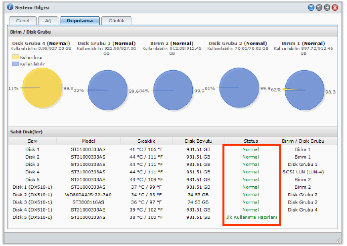Click the İlk Kullanıma Hazırlanı status text
Viewport: 347px width, 246px height.
pyautogui.click(x=251, y=217)
